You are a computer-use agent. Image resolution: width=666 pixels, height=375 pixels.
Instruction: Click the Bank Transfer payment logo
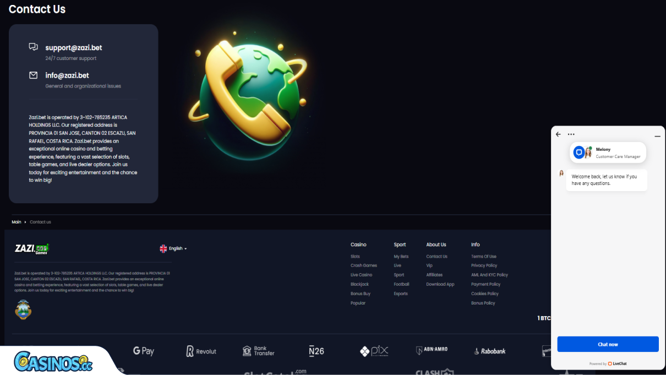pos(259,351)
